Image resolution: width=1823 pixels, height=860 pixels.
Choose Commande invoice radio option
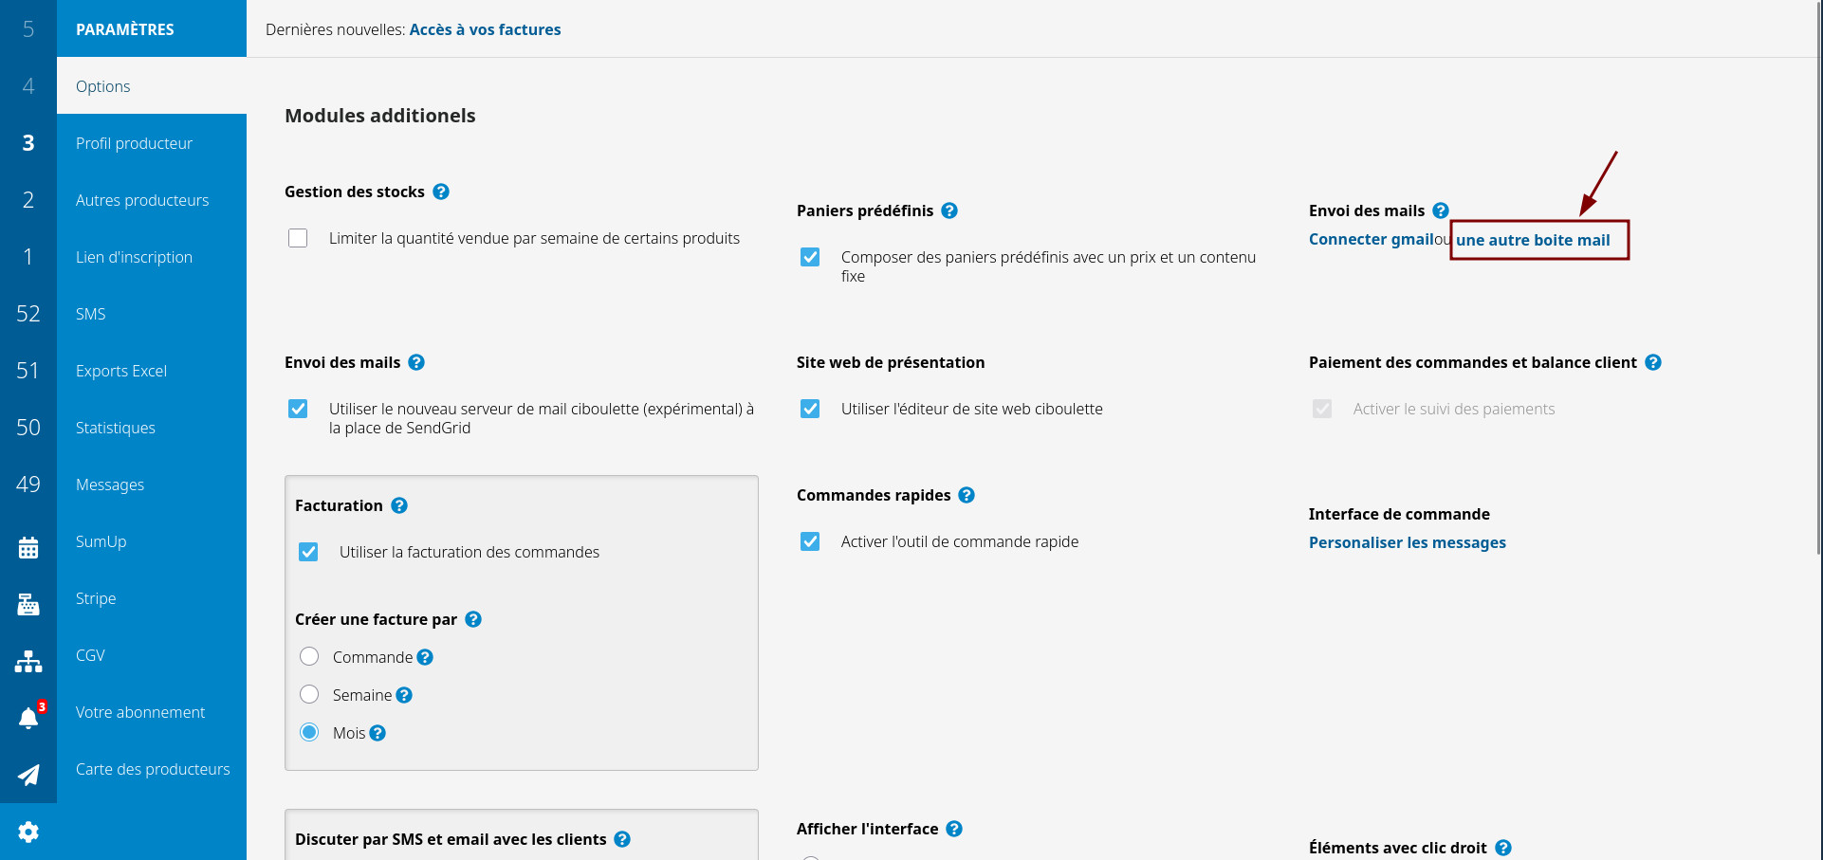pyautogui.click(x=309, y=657)
